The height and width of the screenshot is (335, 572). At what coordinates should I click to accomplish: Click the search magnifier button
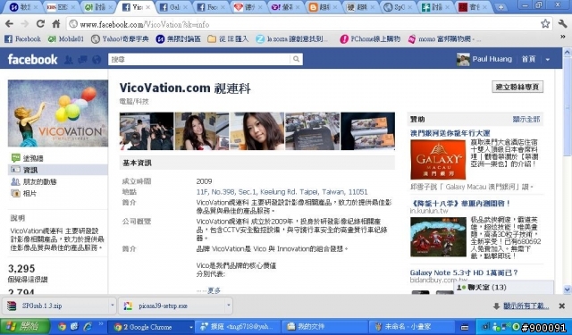point(297,59)
